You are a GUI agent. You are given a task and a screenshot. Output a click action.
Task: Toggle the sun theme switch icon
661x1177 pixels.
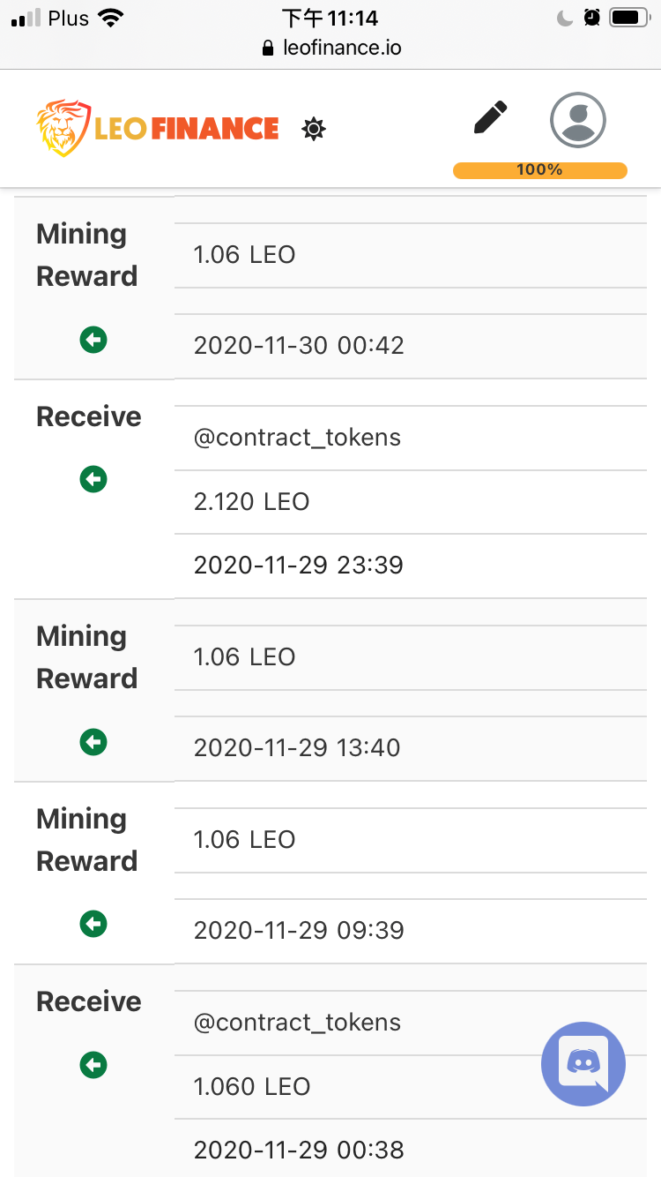[314, 130]
